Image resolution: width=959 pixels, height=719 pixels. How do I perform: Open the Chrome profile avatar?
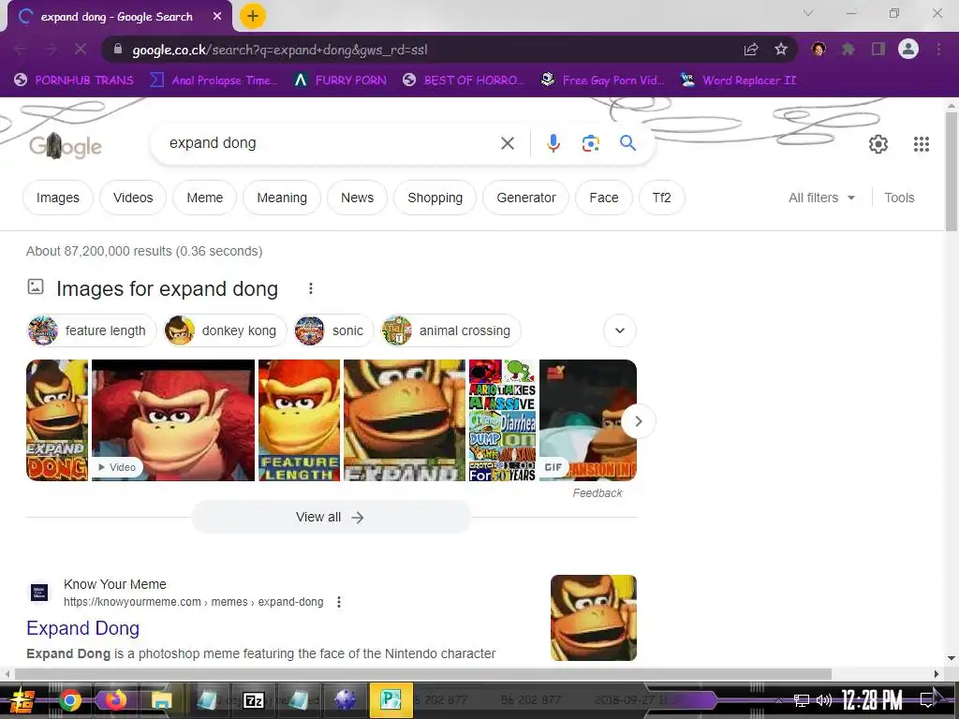(908, 49)
